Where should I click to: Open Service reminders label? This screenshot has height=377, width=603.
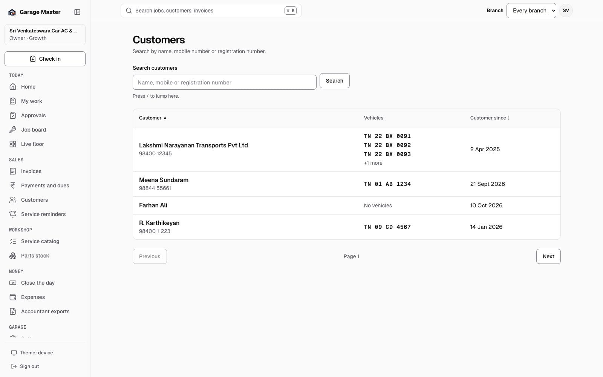[x=43, y=214]
